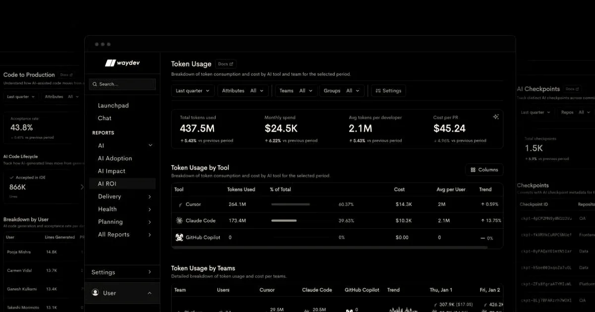
Task: Toggle the User menu chevron
Action: (x=150, y=293)
